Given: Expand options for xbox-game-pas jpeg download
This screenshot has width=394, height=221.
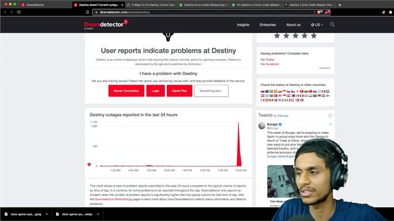Looking at the screenshot, I should click(x=47, y=214).
